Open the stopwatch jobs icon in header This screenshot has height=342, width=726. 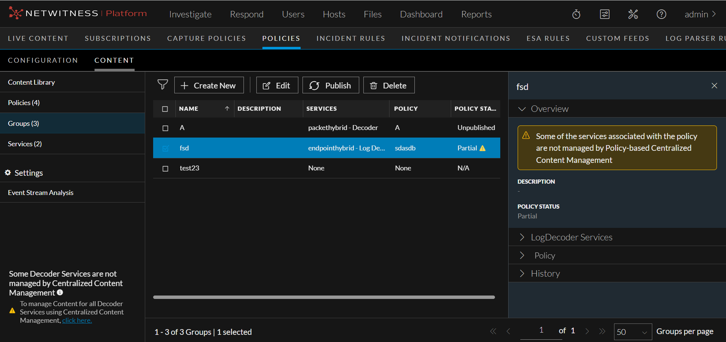click(576, 14)
